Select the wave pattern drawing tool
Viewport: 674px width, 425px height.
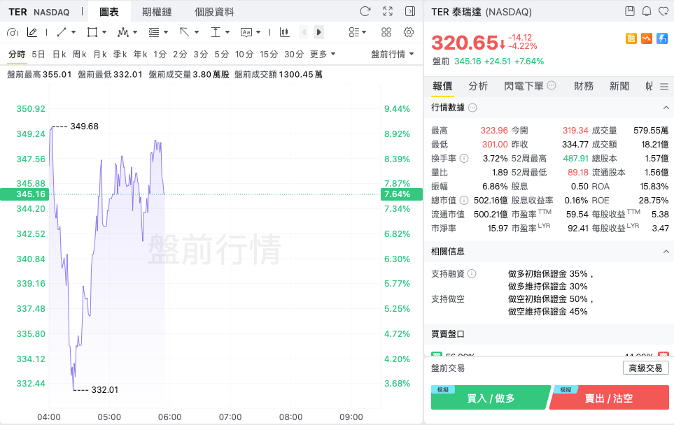coord(123,32)
